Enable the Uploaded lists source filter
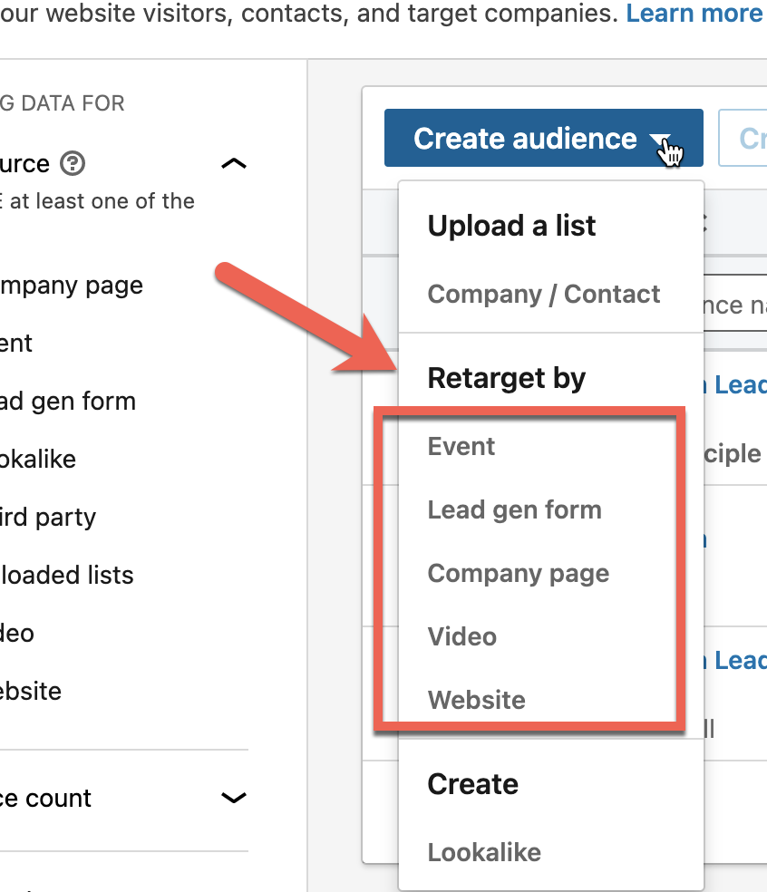 tap(66, 576)
